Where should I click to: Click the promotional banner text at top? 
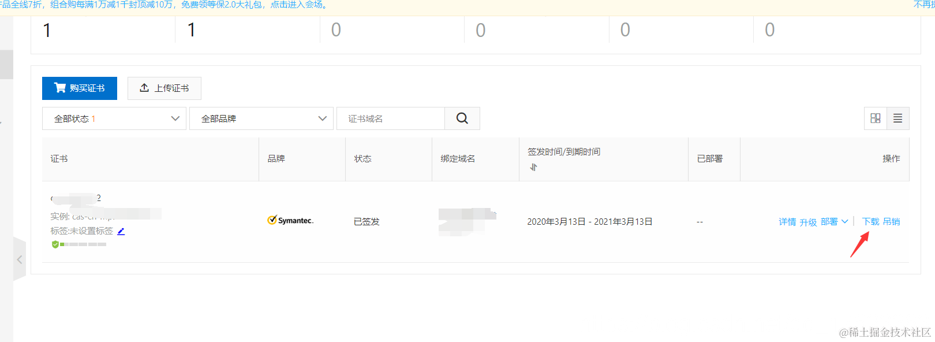165,5
